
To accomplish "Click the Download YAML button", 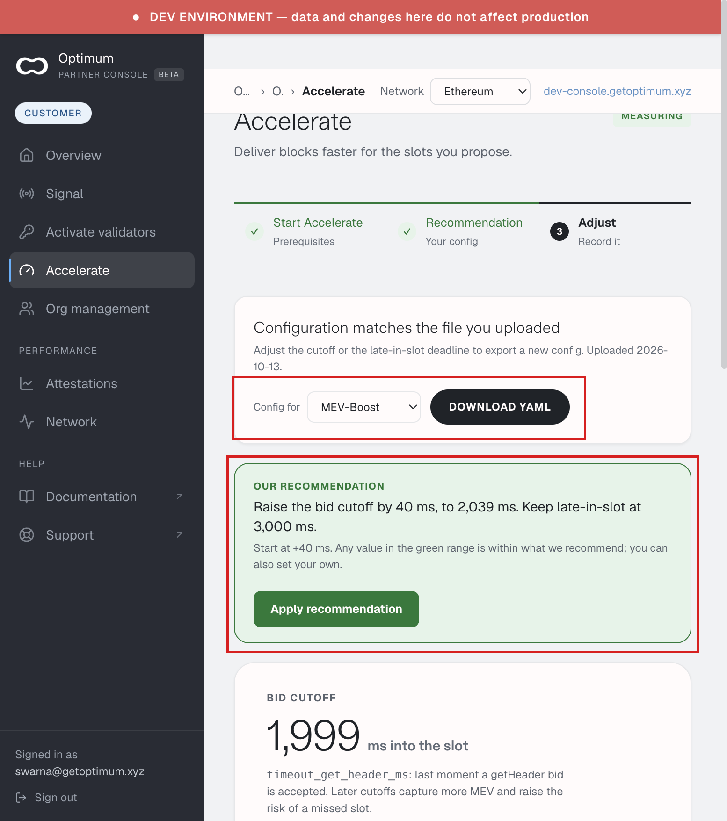I will tap(500, 407).
